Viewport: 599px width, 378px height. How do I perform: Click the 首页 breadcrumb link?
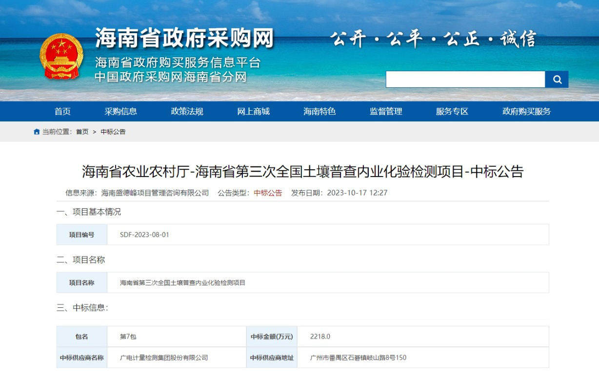pyautogui.click(x=82, y=132)
